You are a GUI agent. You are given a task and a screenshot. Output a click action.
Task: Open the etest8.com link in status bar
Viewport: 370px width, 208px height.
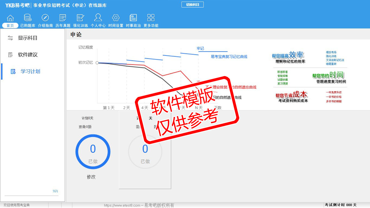point(122,205)
